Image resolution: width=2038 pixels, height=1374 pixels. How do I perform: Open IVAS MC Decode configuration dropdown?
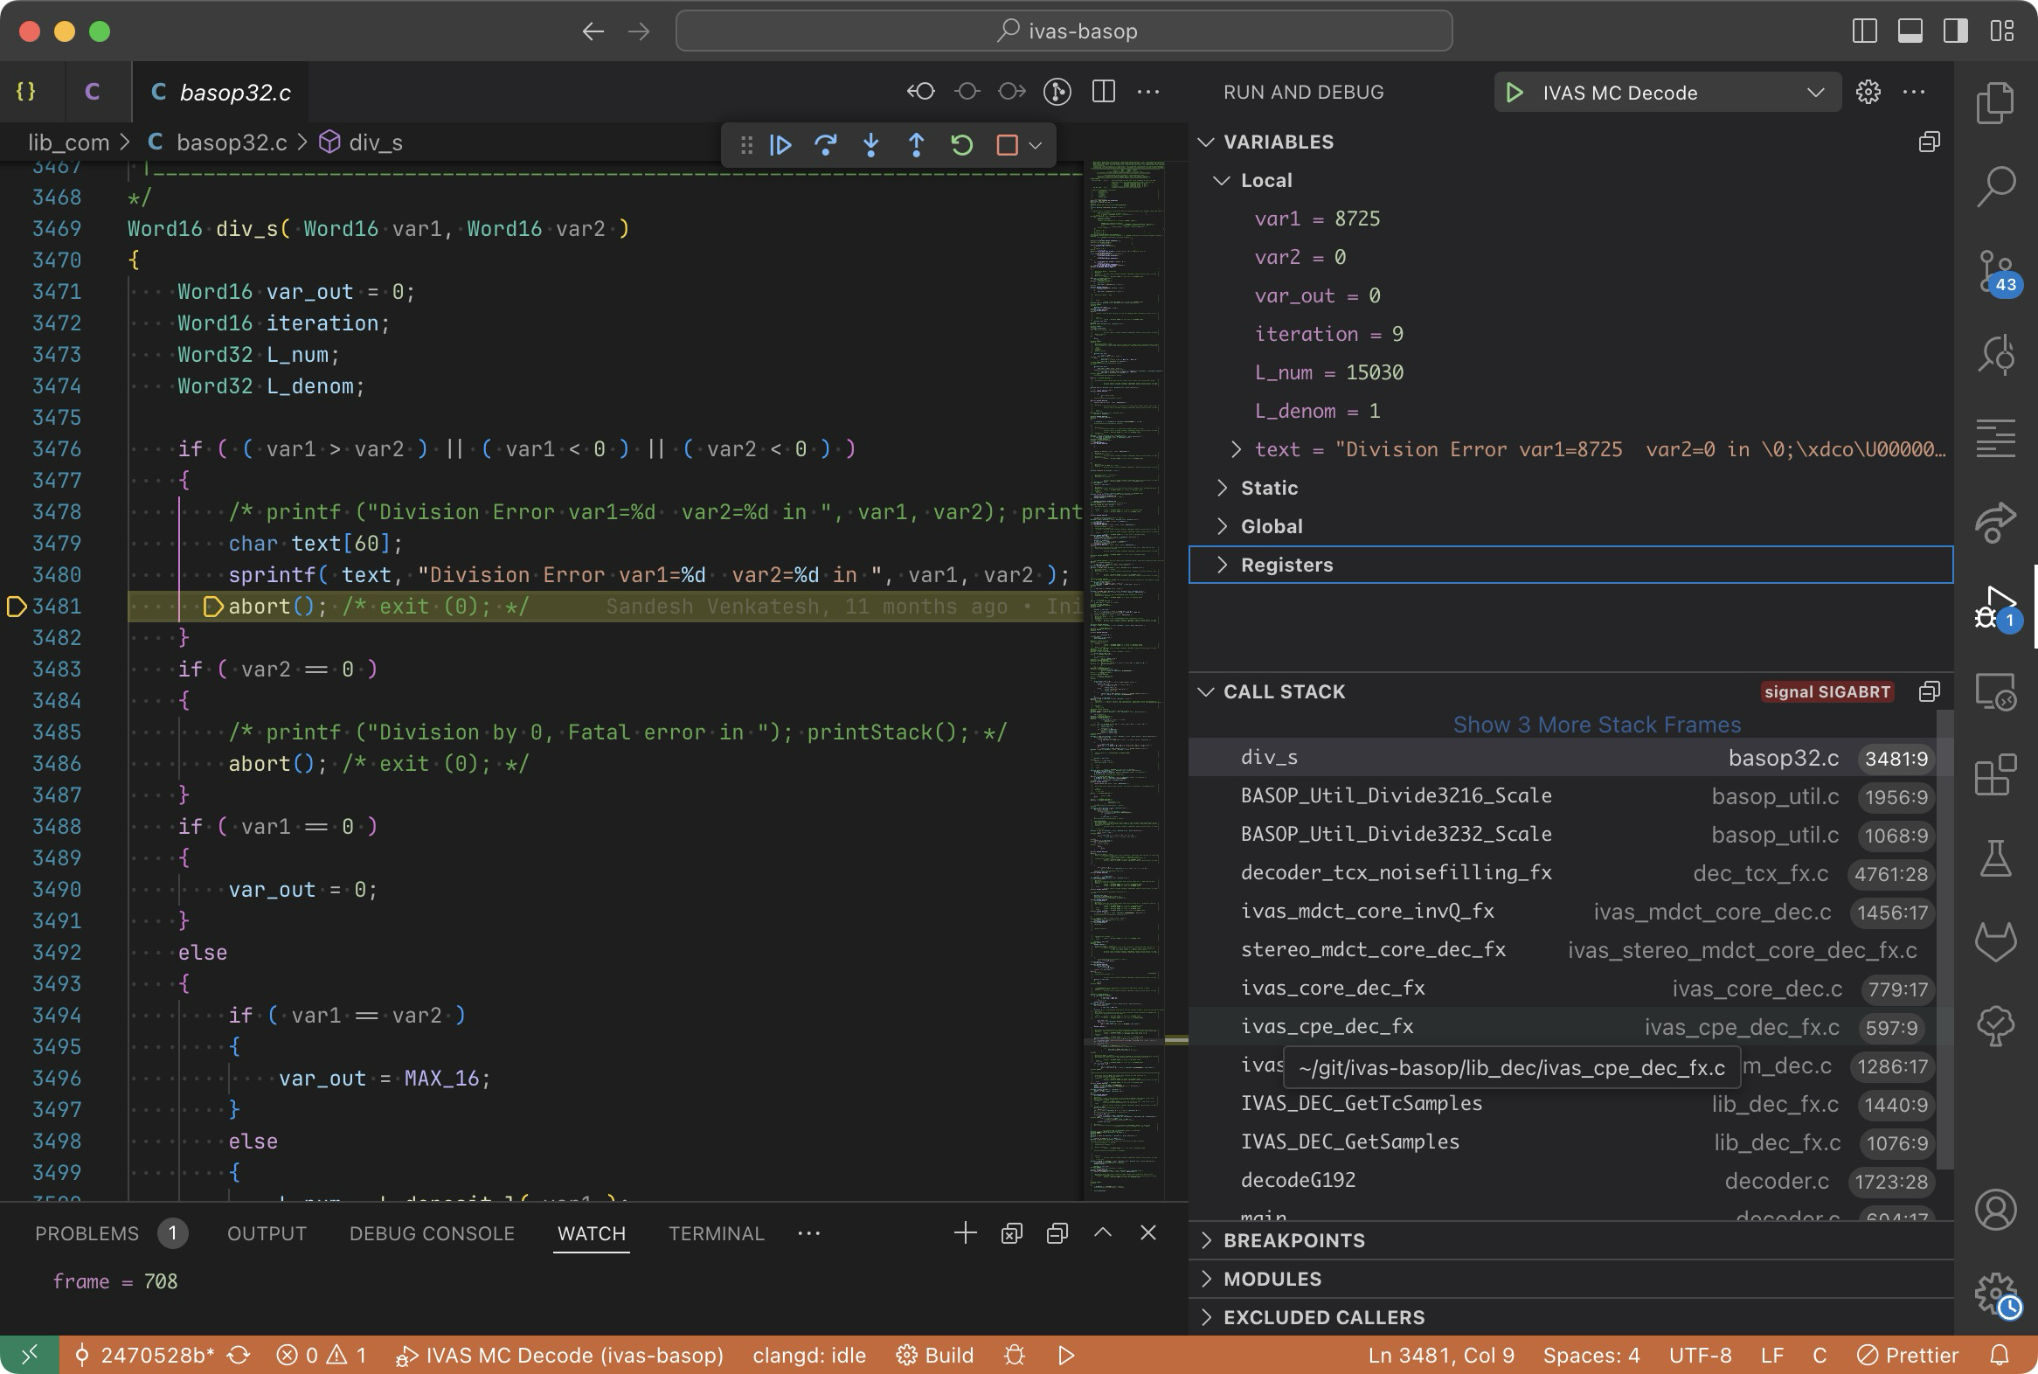click(x=1815, y=92)
